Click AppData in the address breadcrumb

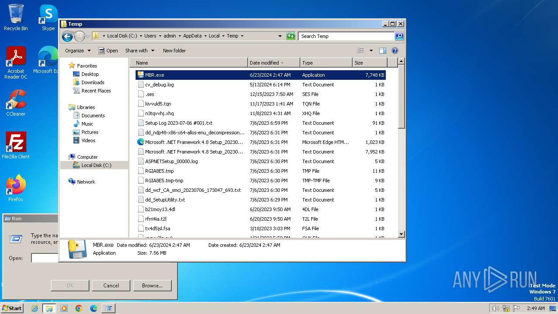192,36
